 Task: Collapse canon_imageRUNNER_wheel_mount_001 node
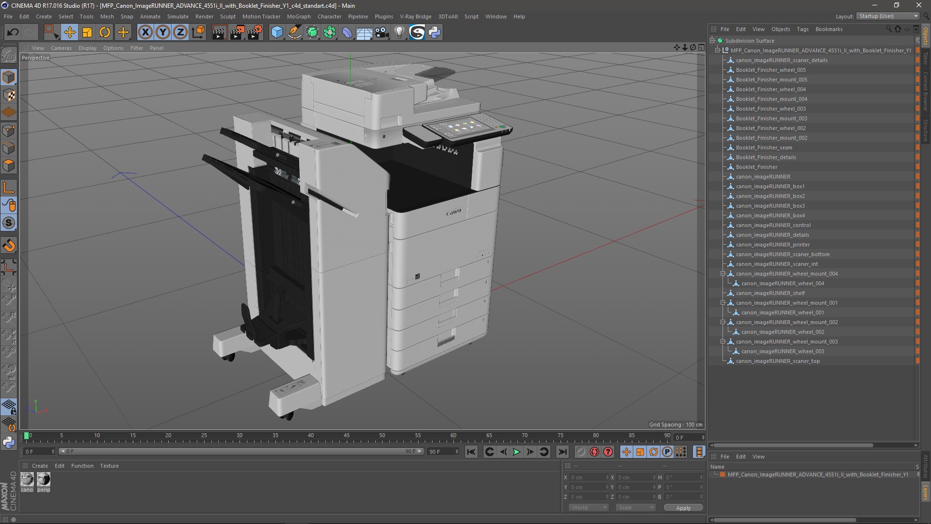pos(723,303)
